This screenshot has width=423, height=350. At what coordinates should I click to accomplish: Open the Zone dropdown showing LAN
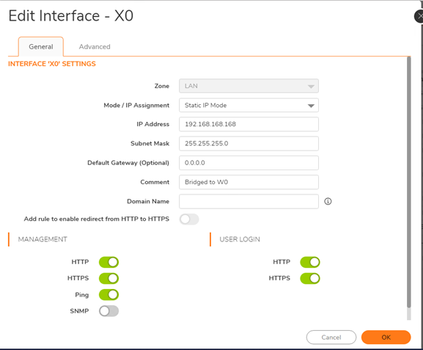pyautogui.click(x=249, y=86)
